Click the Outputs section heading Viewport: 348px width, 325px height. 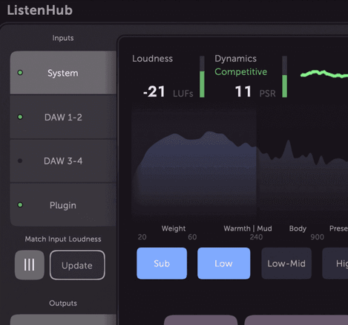[63, 303]
